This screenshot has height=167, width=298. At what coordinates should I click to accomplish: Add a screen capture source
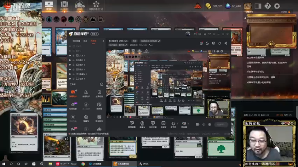click(x=132, y=125)
